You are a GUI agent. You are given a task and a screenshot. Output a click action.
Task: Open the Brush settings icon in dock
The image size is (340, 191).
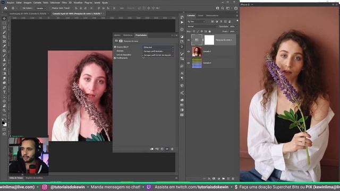click(x=182, y=54)
